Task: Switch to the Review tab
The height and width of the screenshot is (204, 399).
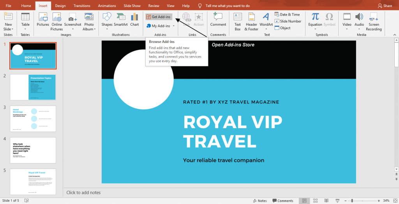Action: coord(154,5)
